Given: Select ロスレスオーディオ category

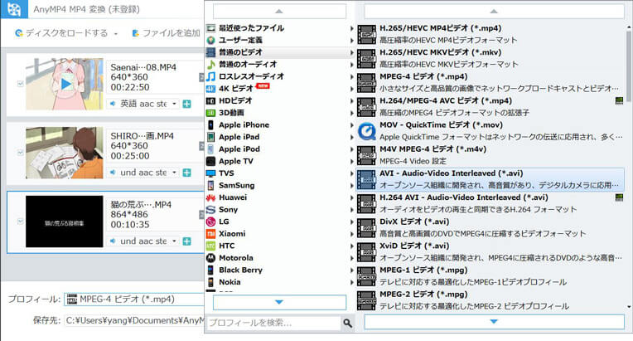Looking at the screenshot, I should [280, 76].
